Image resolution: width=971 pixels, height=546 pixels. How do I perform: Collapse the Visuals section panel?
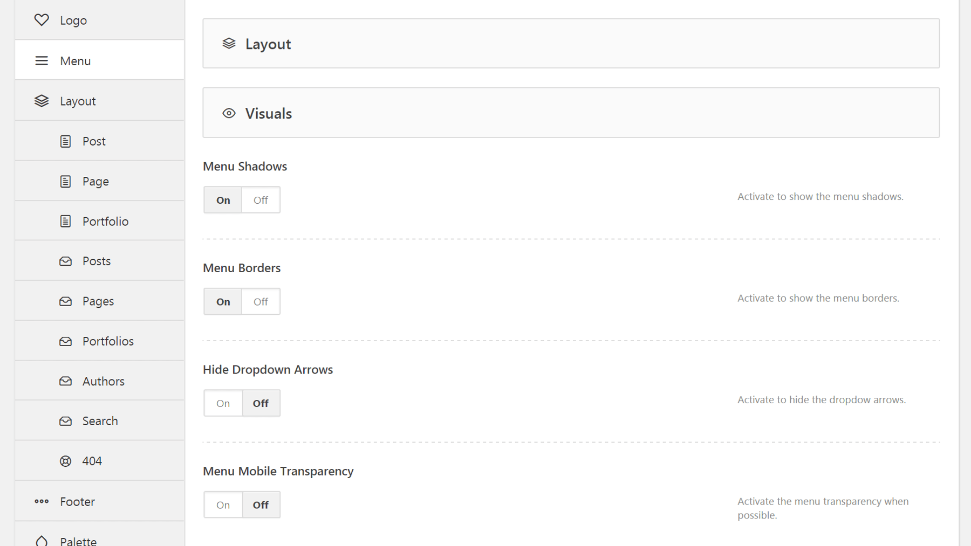[571, 113]
